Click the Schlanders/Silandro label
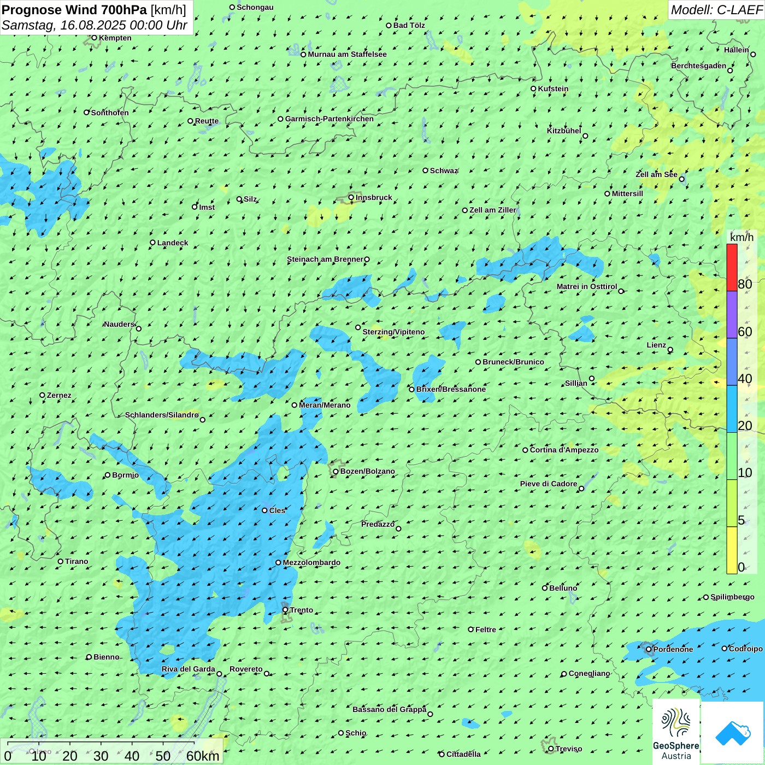Image resolution: width=765 pixels, height=765 pixels. (x=162, y=415)
